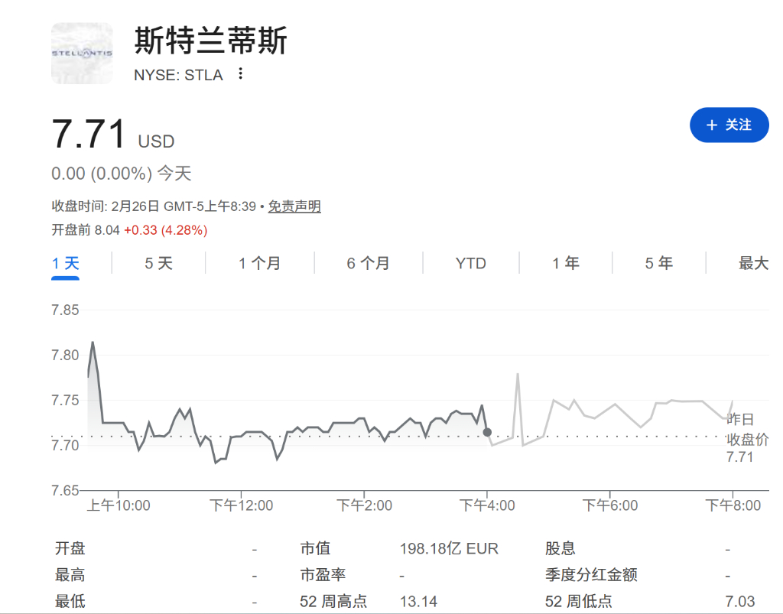The image size is (783, 614).
Task: Switch to the 1年 view
Action: pyautogui.click(x=565, y=263)
